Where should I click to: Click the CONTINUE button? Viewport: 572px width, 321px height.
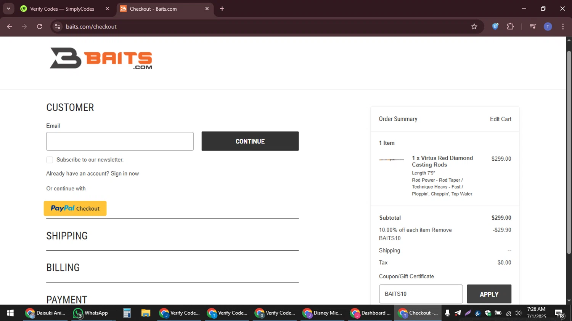tap(250, 141)
